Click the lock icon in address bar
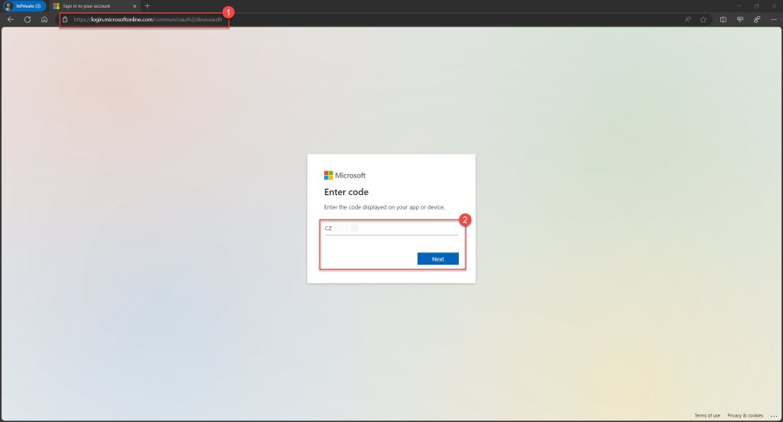The image size is (783, 422). pos(66,19)
